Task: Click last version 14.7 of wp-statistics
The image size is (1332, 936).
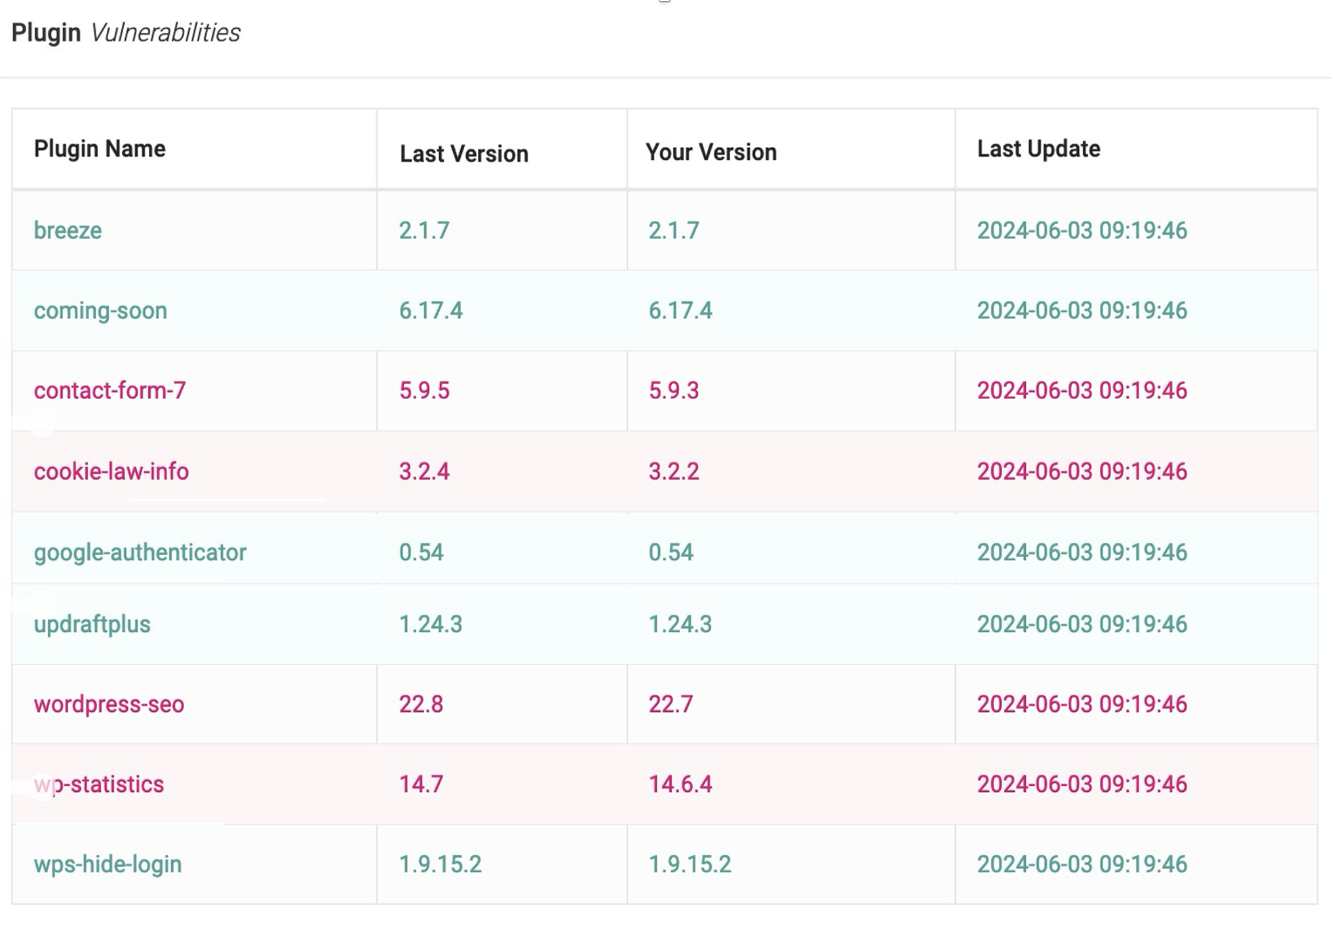Action: pyautogui.click(x=421, y=785)
